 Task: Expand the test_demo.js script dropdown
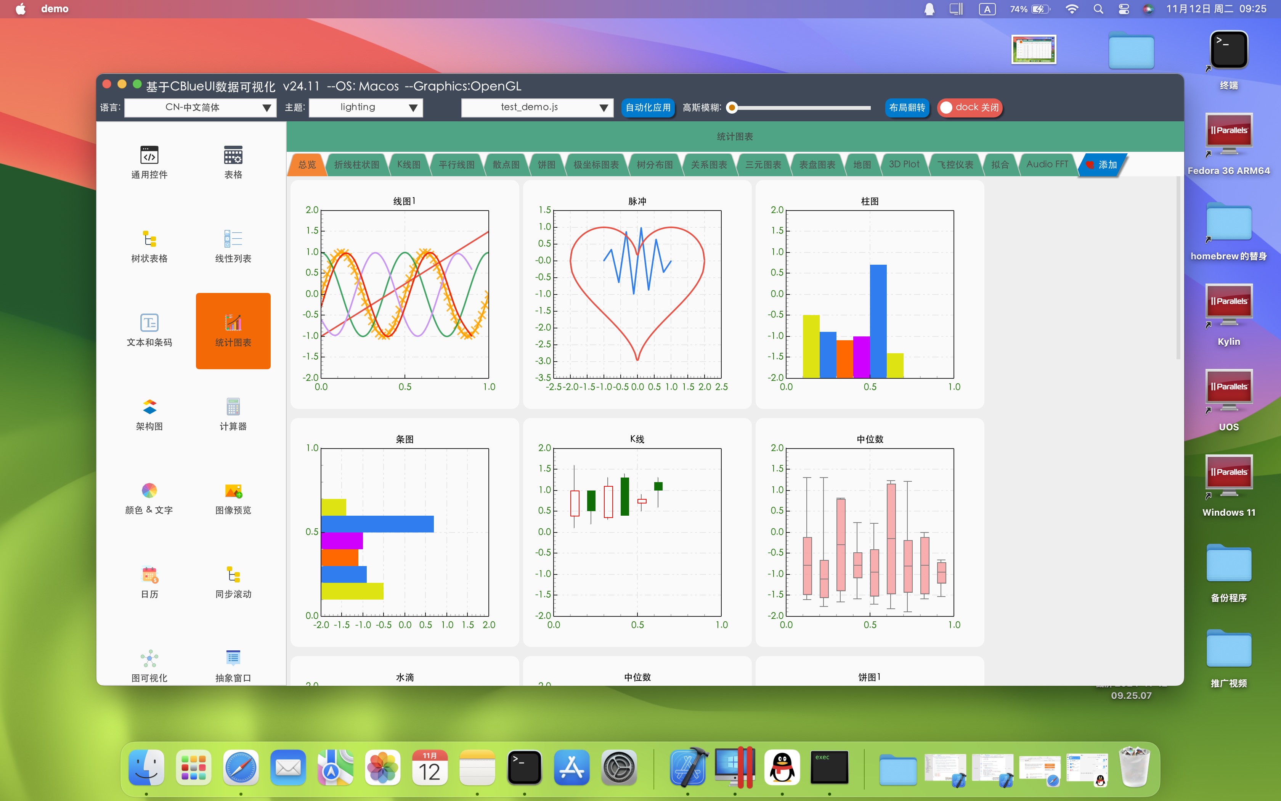click(x=537, y=108)
